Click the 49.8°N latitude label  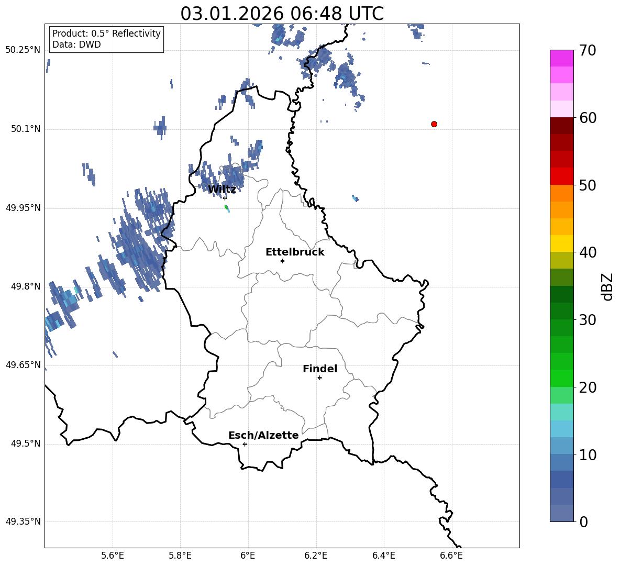tap(25, 286)
